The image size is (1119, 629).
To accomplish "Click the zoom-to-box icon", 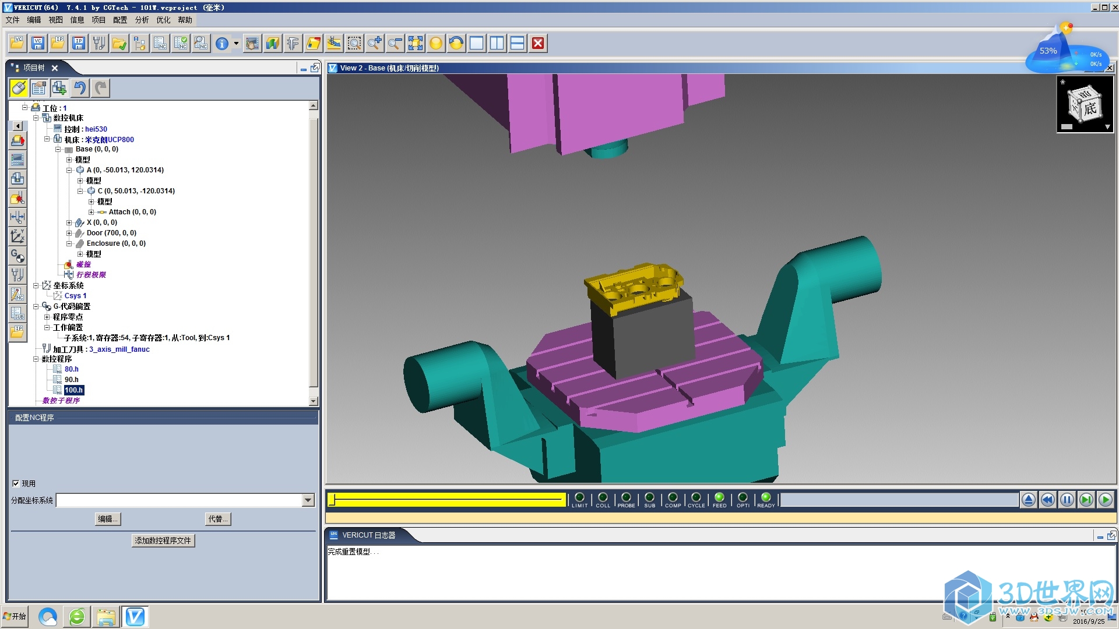I will coord(354,43).
